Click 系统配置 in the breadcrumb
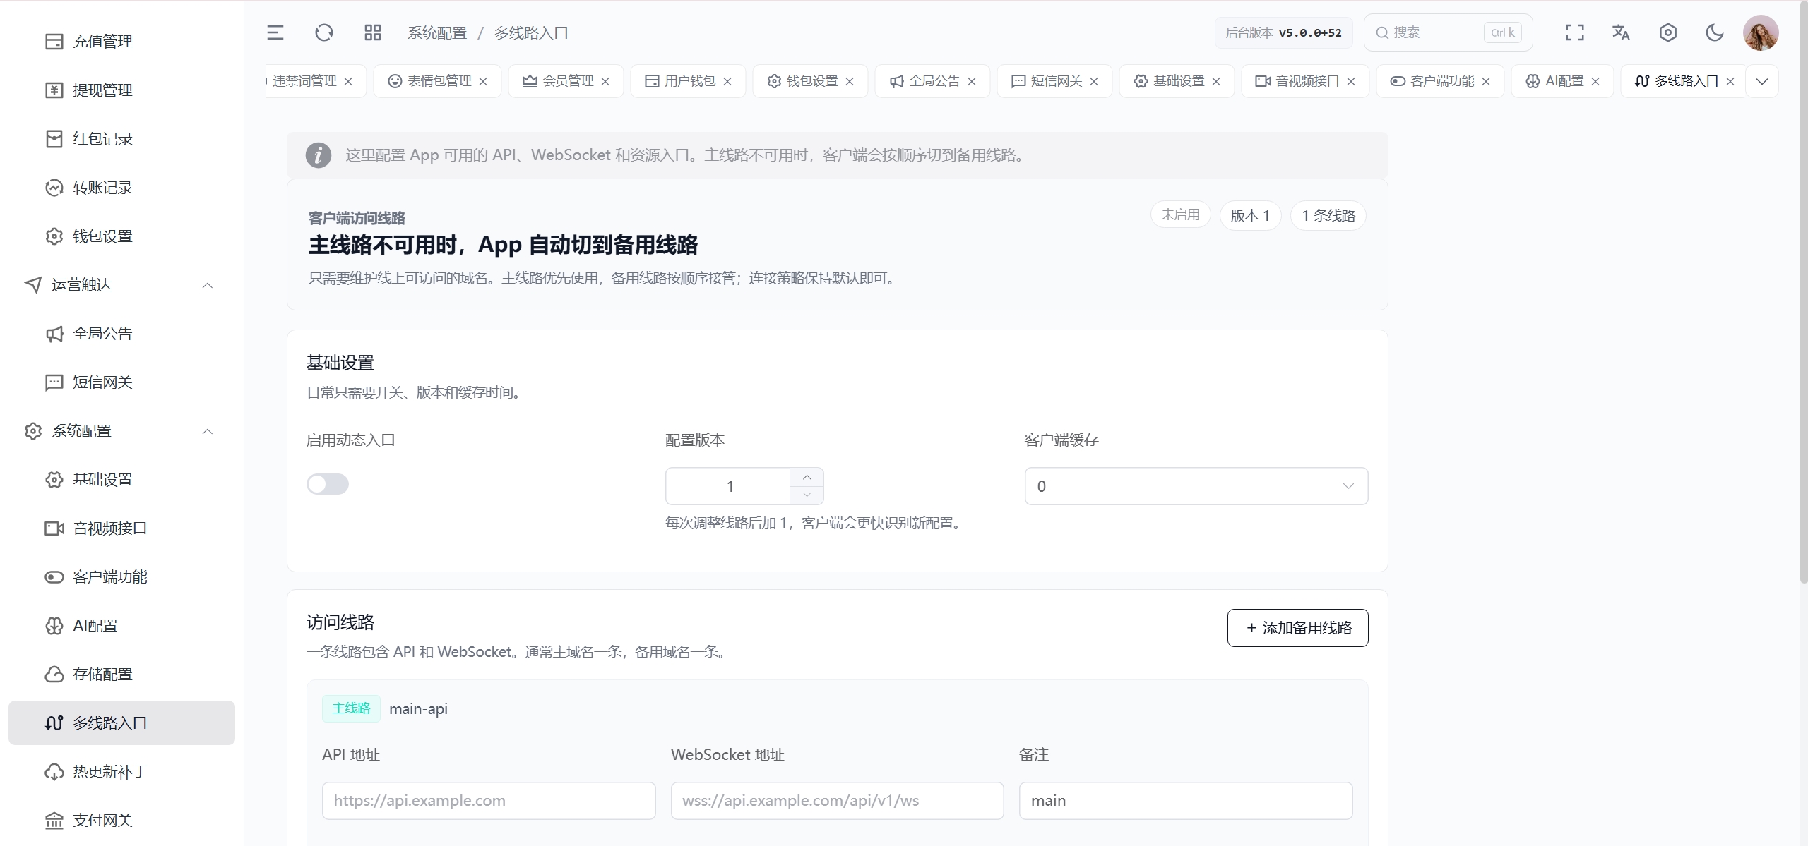The image size is (1808, 846). (437, 33)
